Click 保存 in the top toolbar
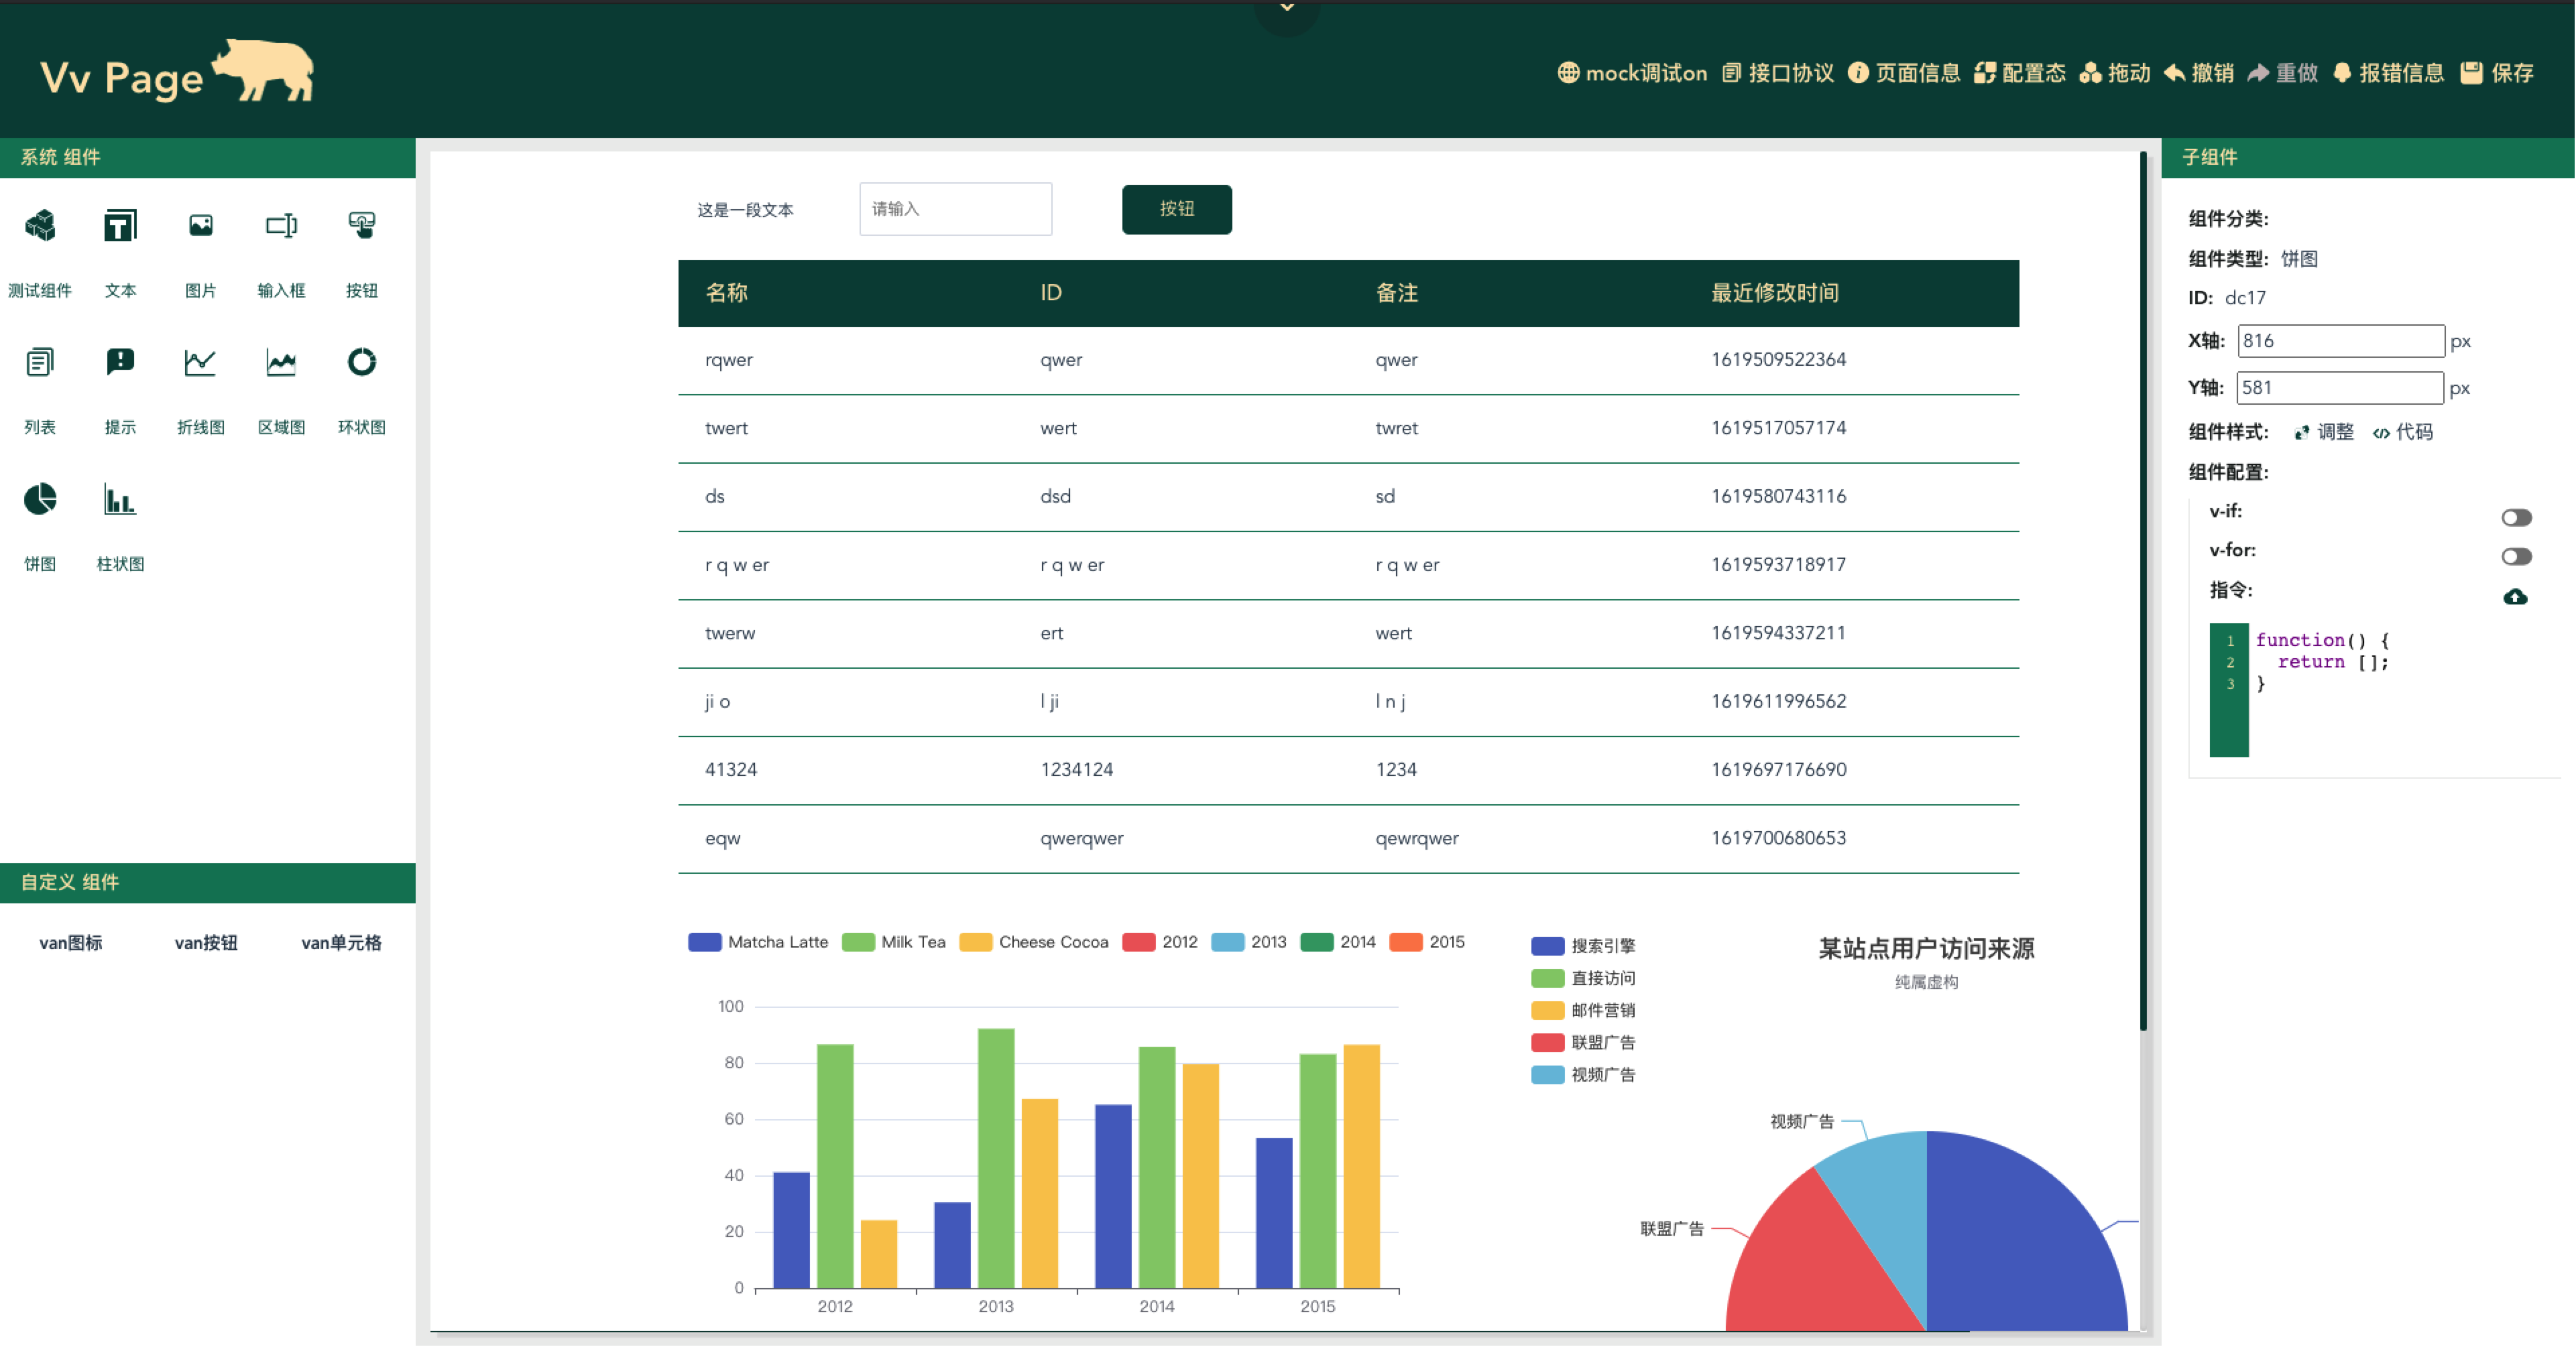The image size is (2576, 1347). coord(2497,73)
